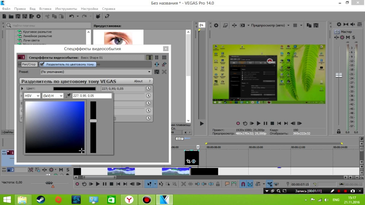The image size is (365, 205).
Task: Mute video track 2
Action: tap(61, 170)
